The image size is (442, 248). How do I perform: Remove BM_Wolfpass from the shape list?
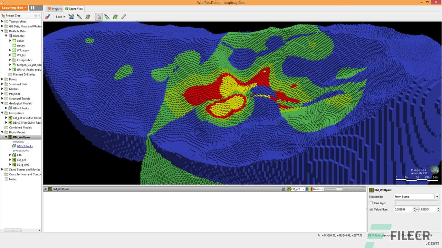point(283,189)
